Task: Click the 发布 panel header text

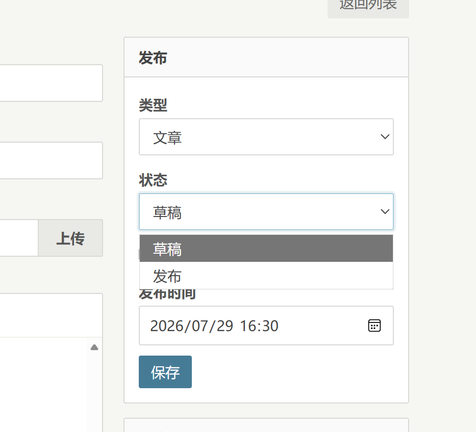Action: (153, 58)
